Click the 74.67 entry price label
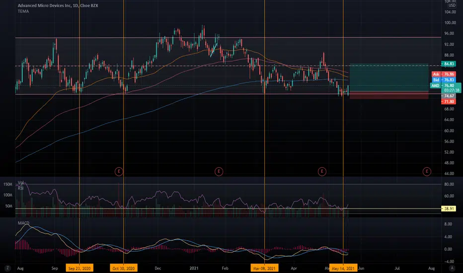Viewport: 463px width, 273px height. [x=449, y=96]
